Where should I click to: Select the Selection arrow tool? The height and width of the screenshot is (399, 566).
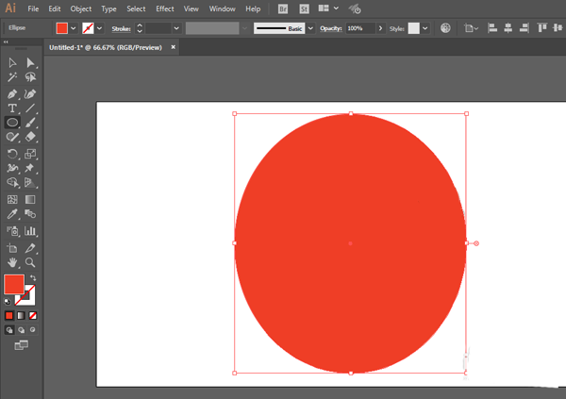[12, 62]
